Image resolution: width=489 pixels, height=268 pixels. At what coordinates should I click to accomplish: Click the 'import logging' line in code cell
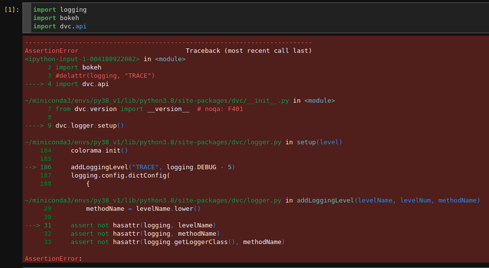coord(60,10)
